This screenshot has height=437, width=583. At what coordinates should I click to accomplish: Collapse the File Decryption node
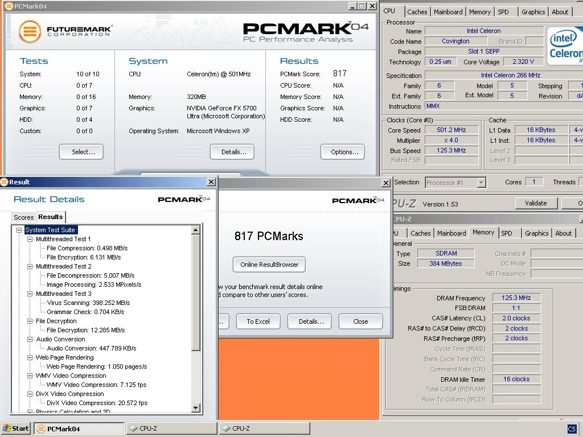point(30,321)
